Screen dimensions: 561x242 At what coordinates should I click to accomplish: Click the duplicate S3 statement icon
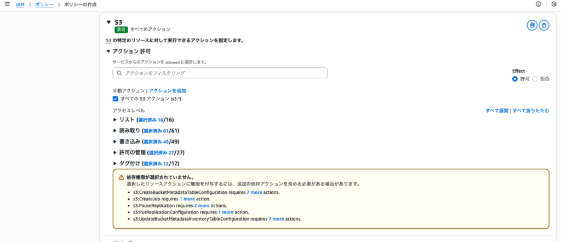(x=532, y=25)
